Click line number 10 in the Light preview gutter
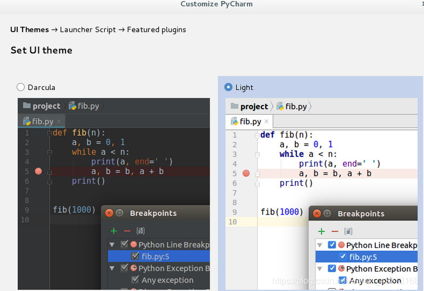The width and height of the screenshot is (424, 291). 233,221
